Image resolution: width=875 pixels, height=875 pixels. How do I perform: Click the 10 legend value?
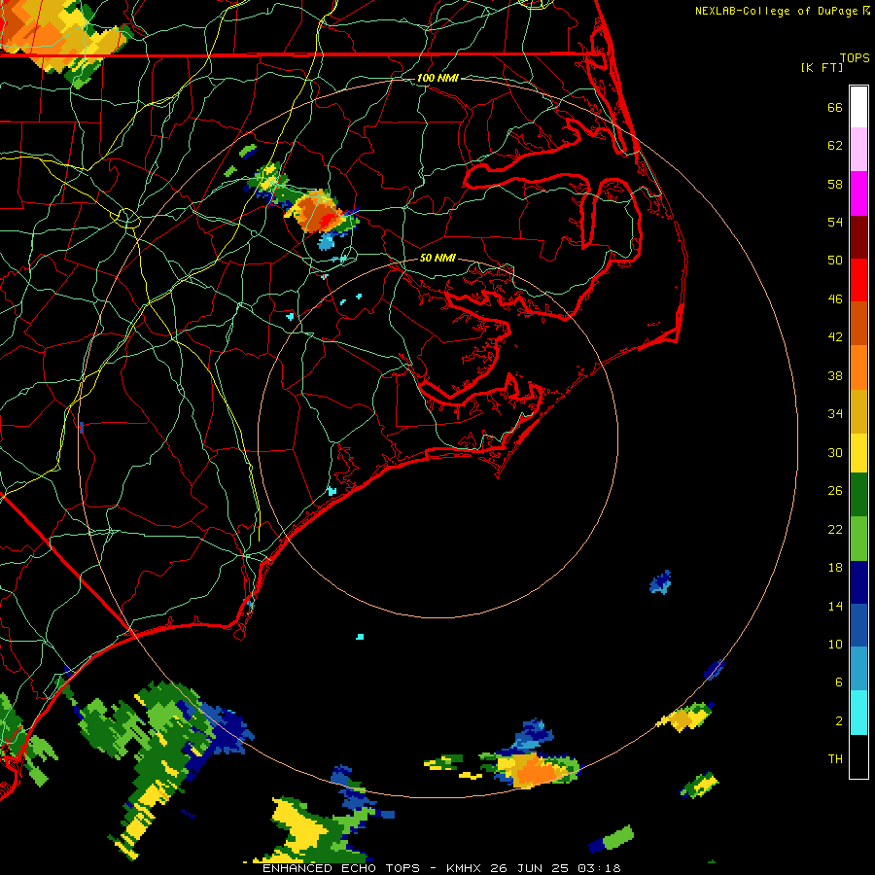tap(835, 644)
